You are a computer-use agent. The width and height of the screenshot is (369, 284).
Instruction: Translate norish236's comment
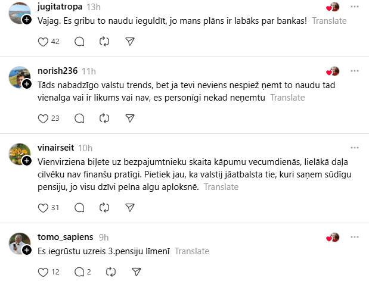click(287, 97)
